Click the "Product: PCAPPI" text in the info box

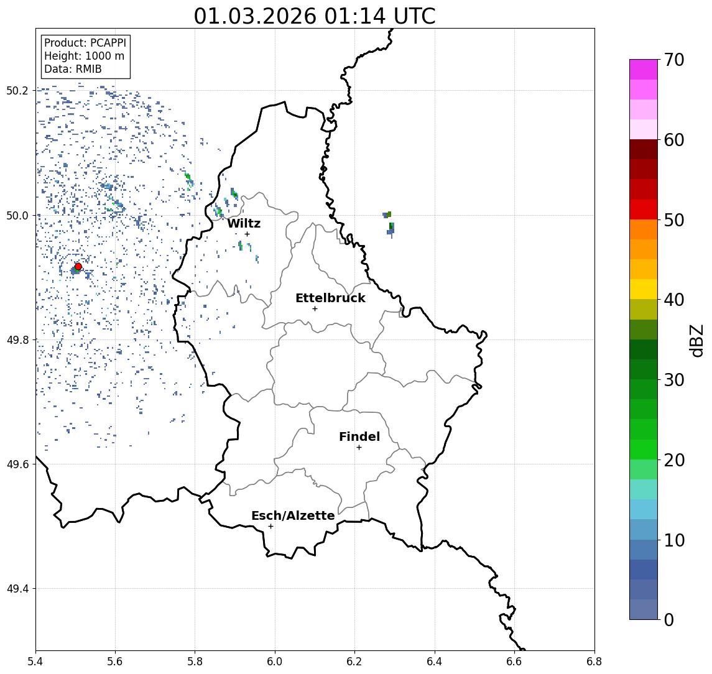pyautogui.click(x=85, y=43)
